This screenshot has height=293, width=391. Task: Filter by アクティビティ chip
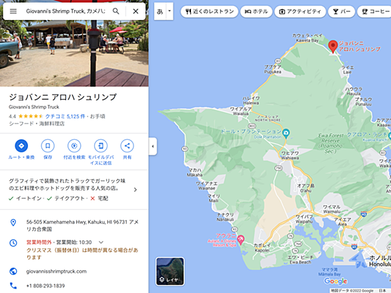click(300, 11)
